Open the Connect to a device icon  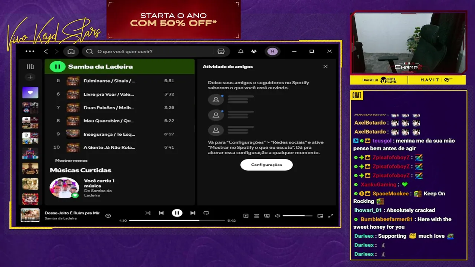(267, 216)
